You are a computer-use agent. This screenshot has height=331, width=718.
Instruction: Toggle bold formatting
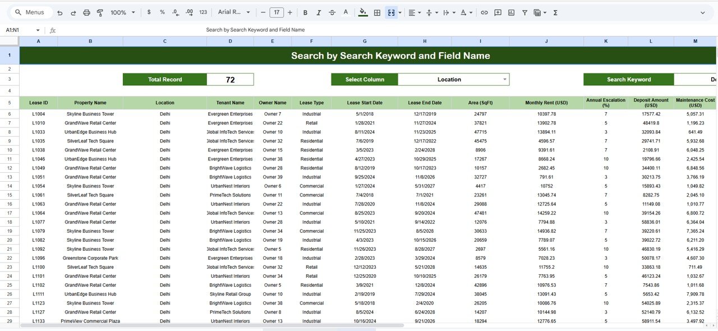pyautogui.click(x=305, y=12)
